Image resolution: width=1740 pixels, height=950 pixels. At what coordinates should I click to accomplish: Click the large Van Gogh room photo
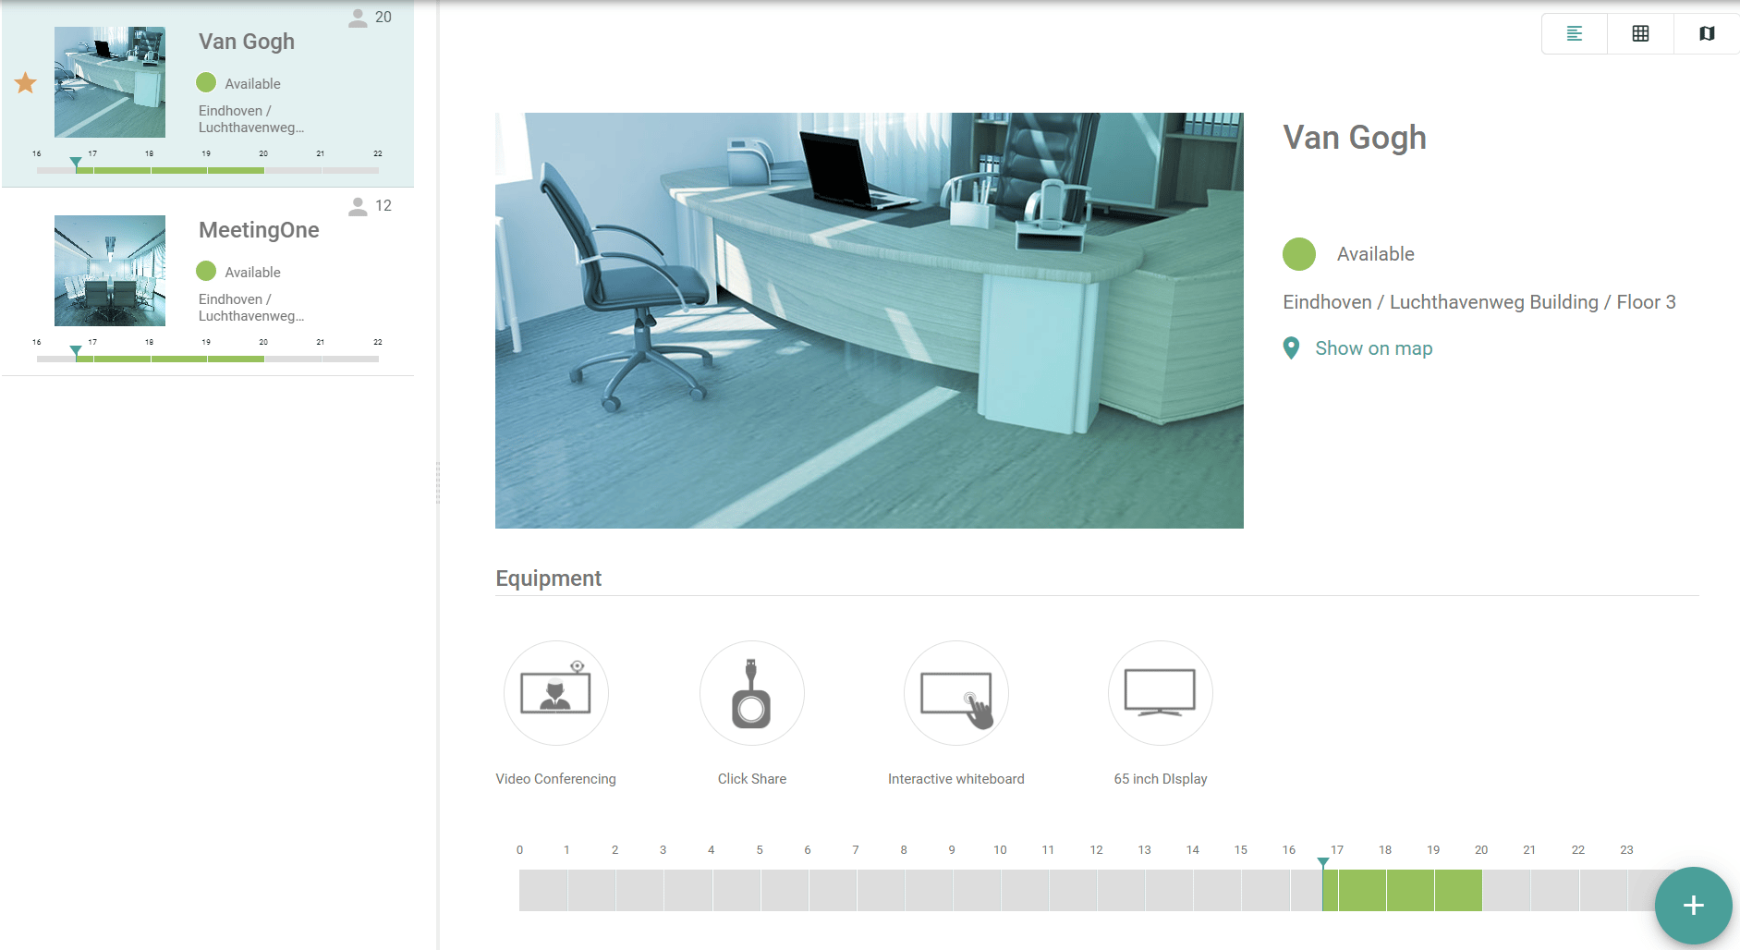coord(869,321)
